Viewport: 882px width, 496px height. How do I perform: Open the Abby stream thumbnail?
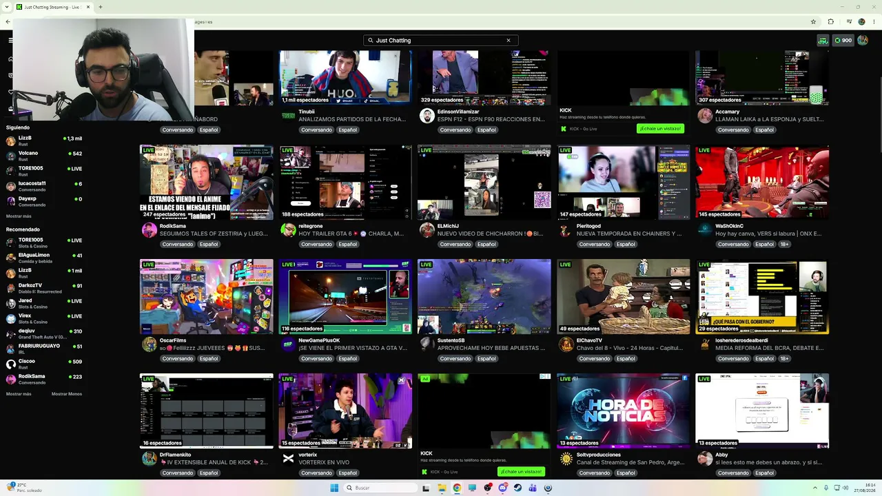(x=762, y=411)
